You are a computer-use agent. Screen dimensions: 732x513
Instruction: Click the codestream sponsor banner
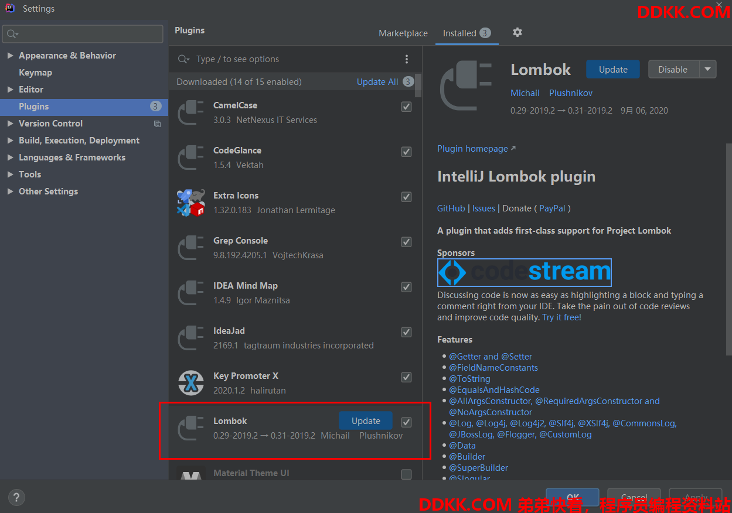tap(525, 272)
